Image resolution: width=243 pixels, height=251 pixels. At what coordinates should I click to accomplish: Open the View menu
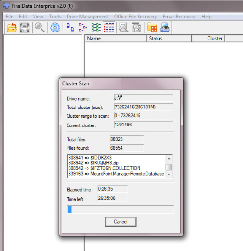38,17
